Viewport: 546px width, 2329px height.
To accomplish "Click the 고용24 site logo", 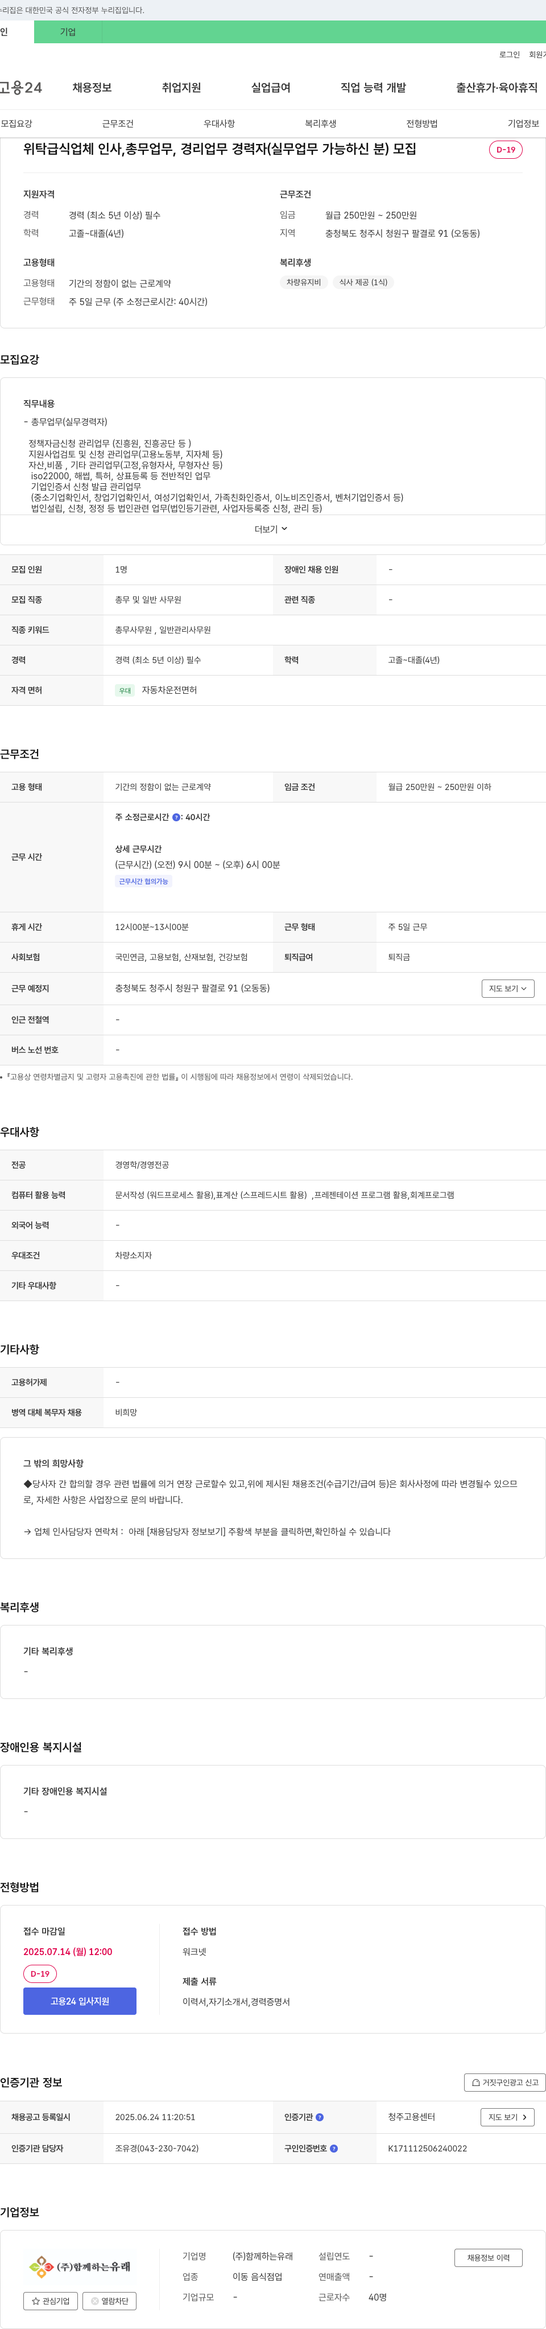I will [x=21, y=88].
